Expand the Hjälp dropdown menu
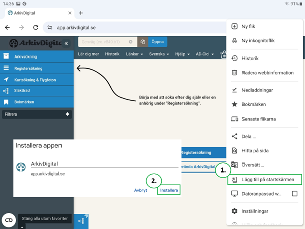305x229 pixels. click(x=182, y=54)
